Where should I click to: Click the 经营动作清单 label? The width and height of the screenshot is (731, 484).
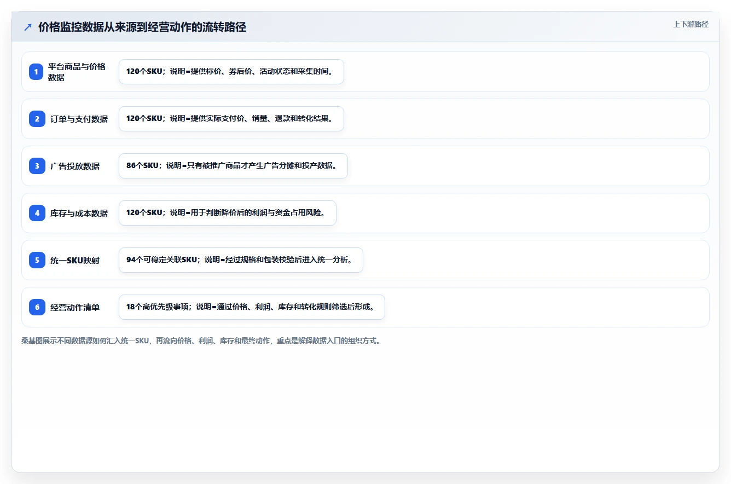tap(75, 307)
